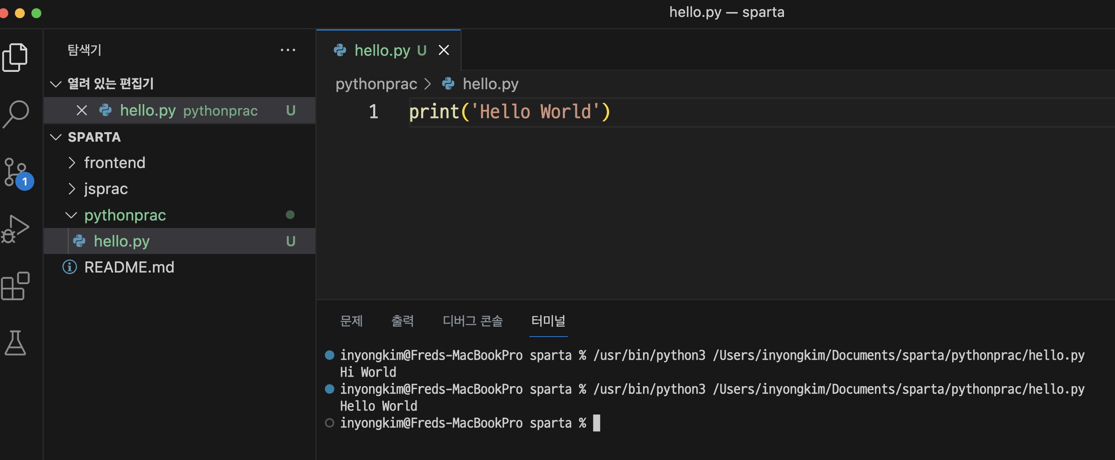Viewport: 1115px width, 460px height.
Task: Expand the frontend folder
Action: pos(114,163)
